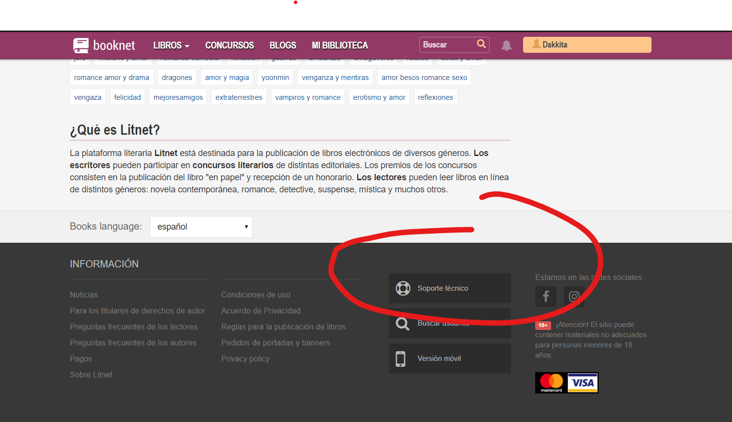Open 'Preguntas frecuentes de los autores'

[133, 343]
